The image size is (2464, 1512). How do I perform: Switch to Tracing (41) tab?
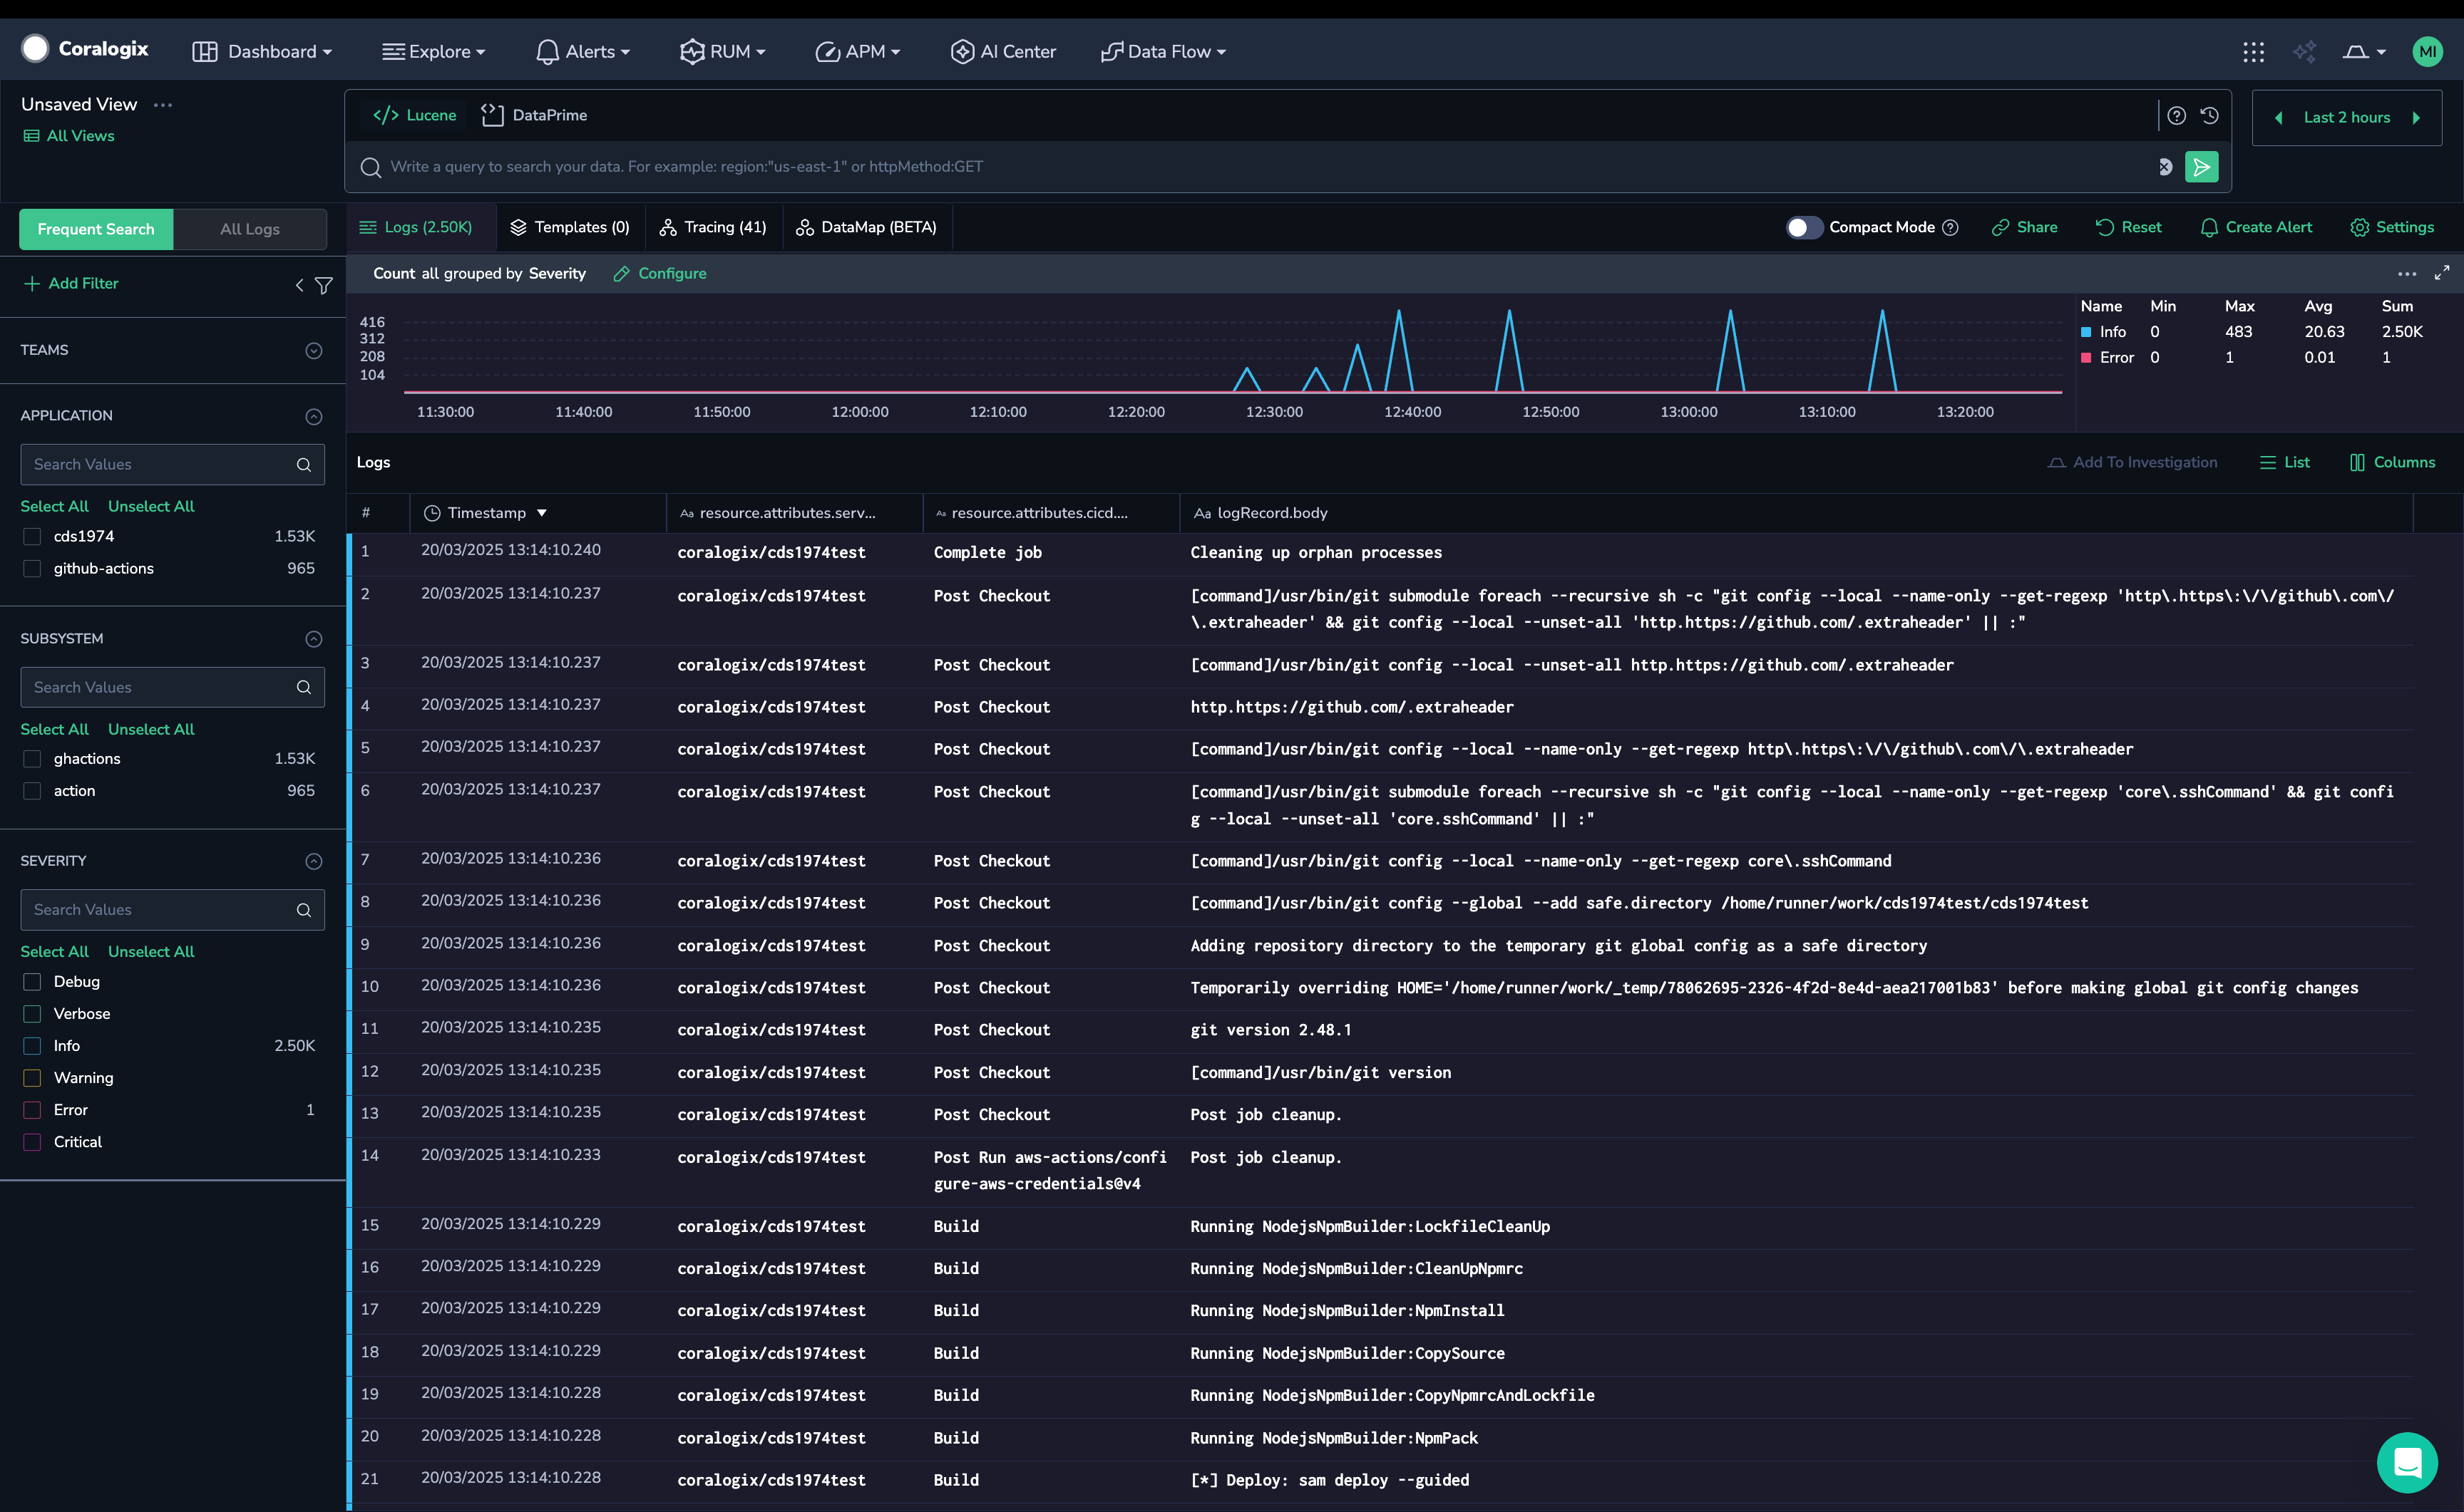point(712,228)
